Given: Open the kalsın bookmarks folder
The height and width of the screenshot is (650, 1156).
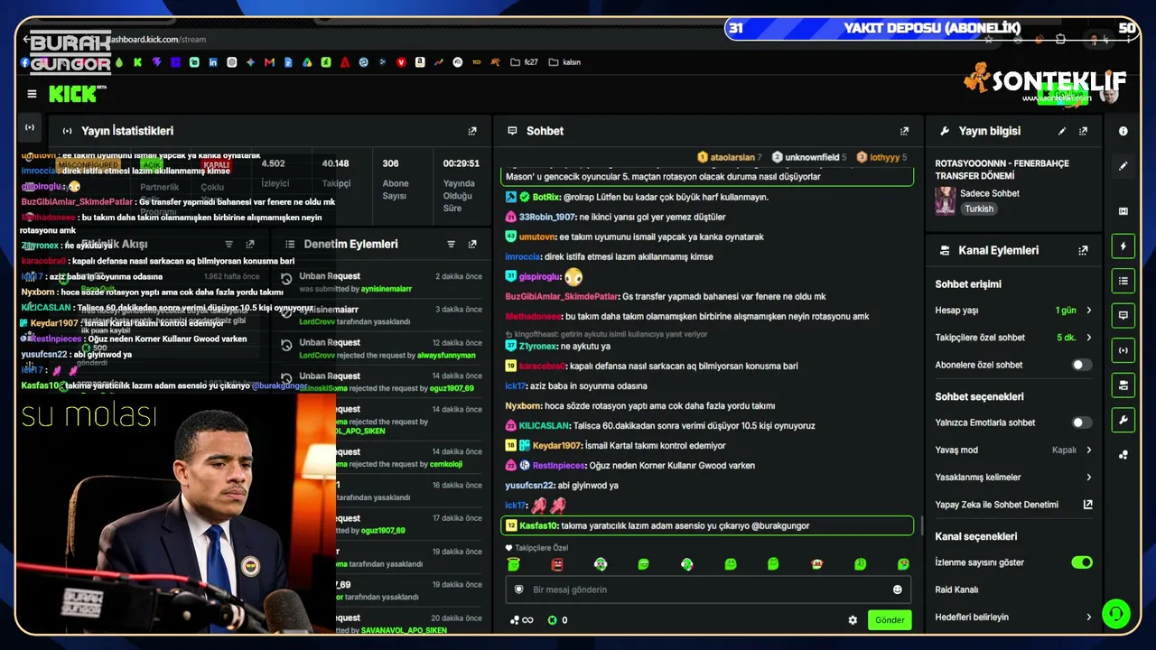Looking at the screenshot, I should pos(564,62).
